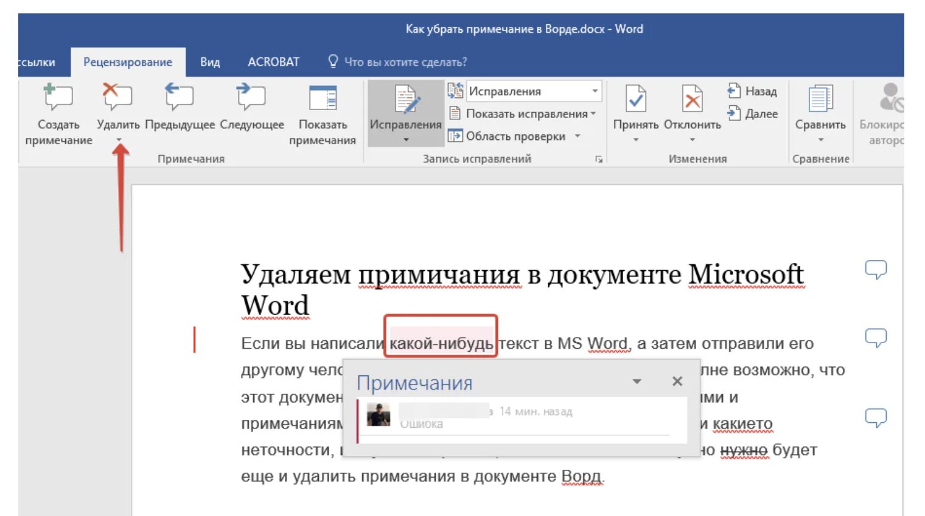This screenshot has height=516, width=925.
Task: Toggle Исправления track changes button
Action: click(406, 114)
